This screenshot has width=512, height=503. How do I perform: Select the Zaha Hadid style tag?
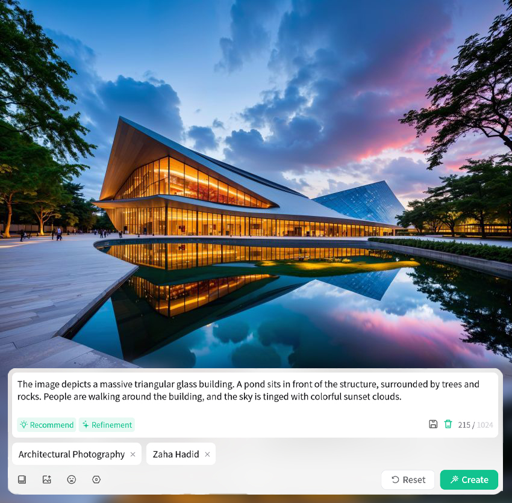[x=176, y=454]
